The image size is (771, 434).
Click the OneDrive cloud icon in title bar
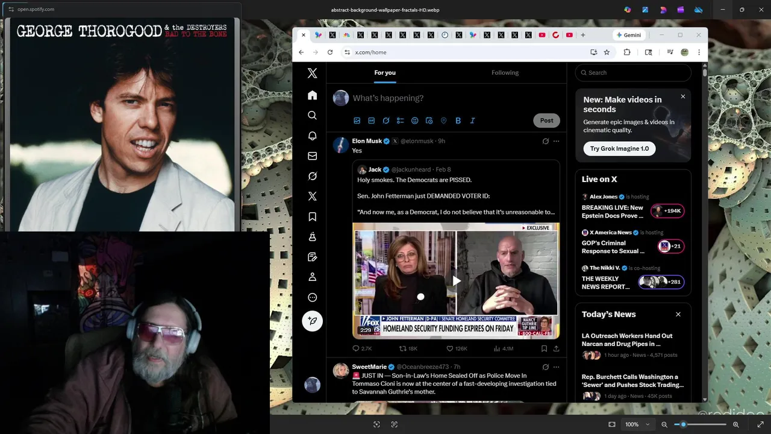pyautogui.click(x=699, y=10)
